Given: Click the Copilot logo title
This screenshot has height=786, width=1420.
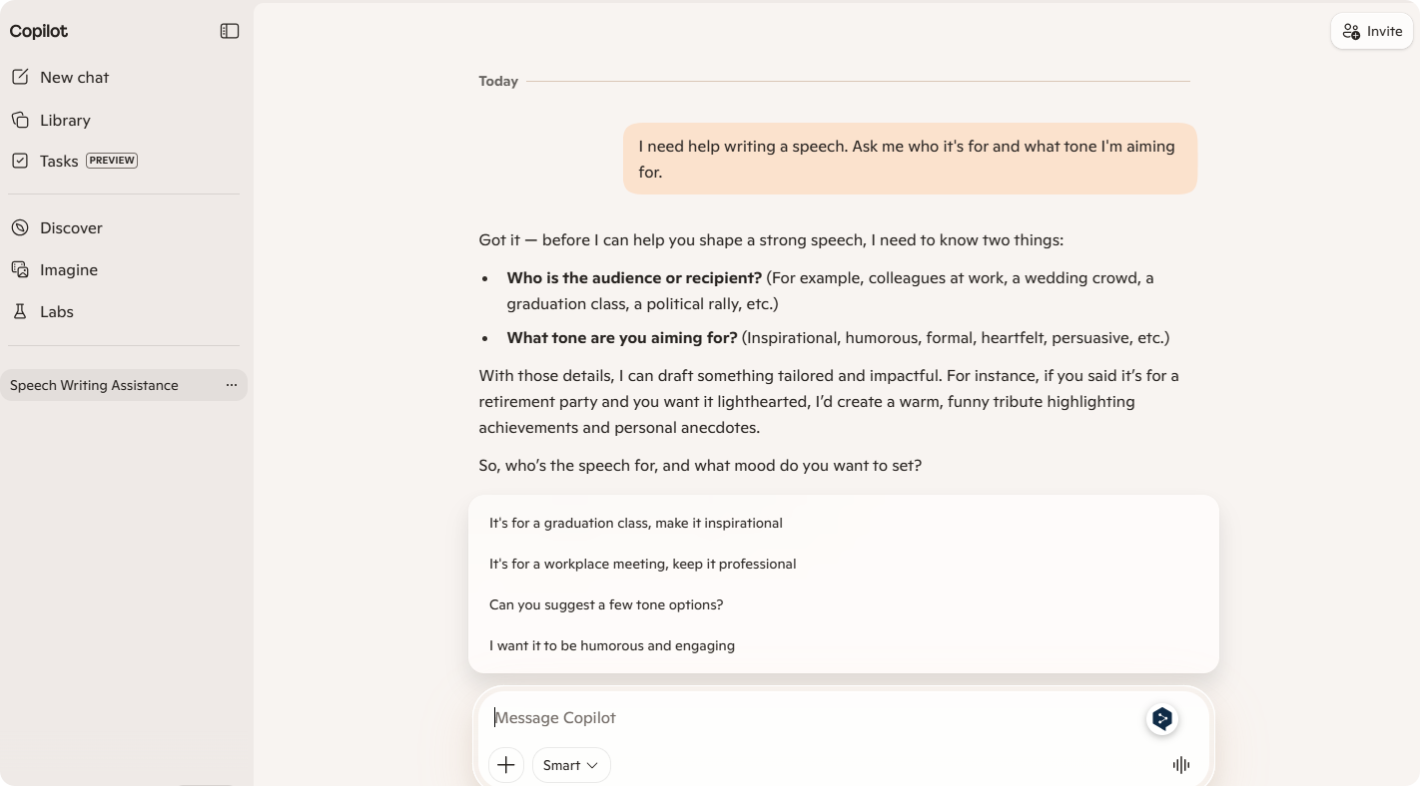Looking at the screenshot, I should (39, 31).
